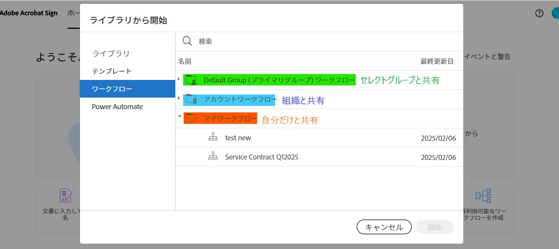Expand the アカウントワークフロー folder
The image size is (559, 249).
(179, 98)
